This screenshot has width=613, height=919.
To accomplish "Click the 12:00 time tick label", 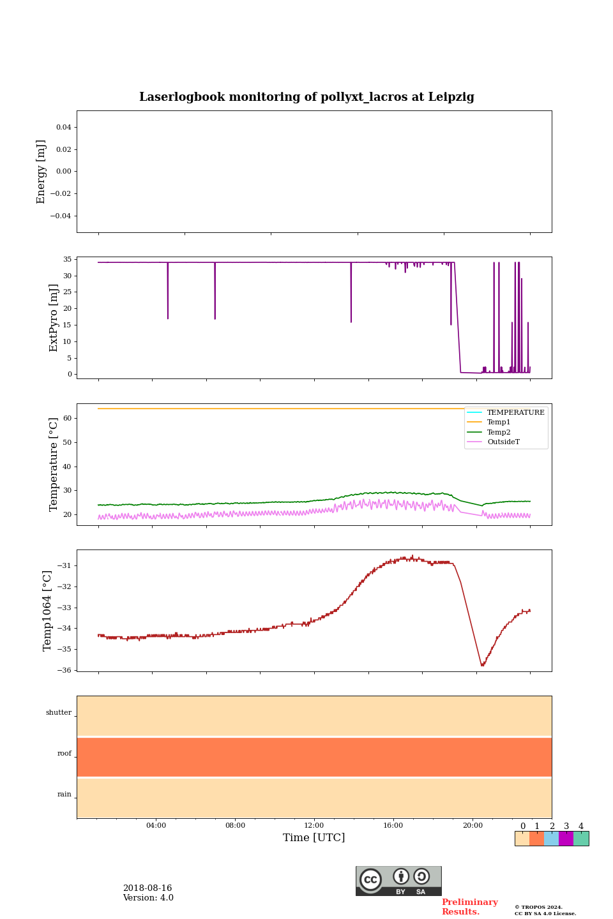I will pos(314,826).
